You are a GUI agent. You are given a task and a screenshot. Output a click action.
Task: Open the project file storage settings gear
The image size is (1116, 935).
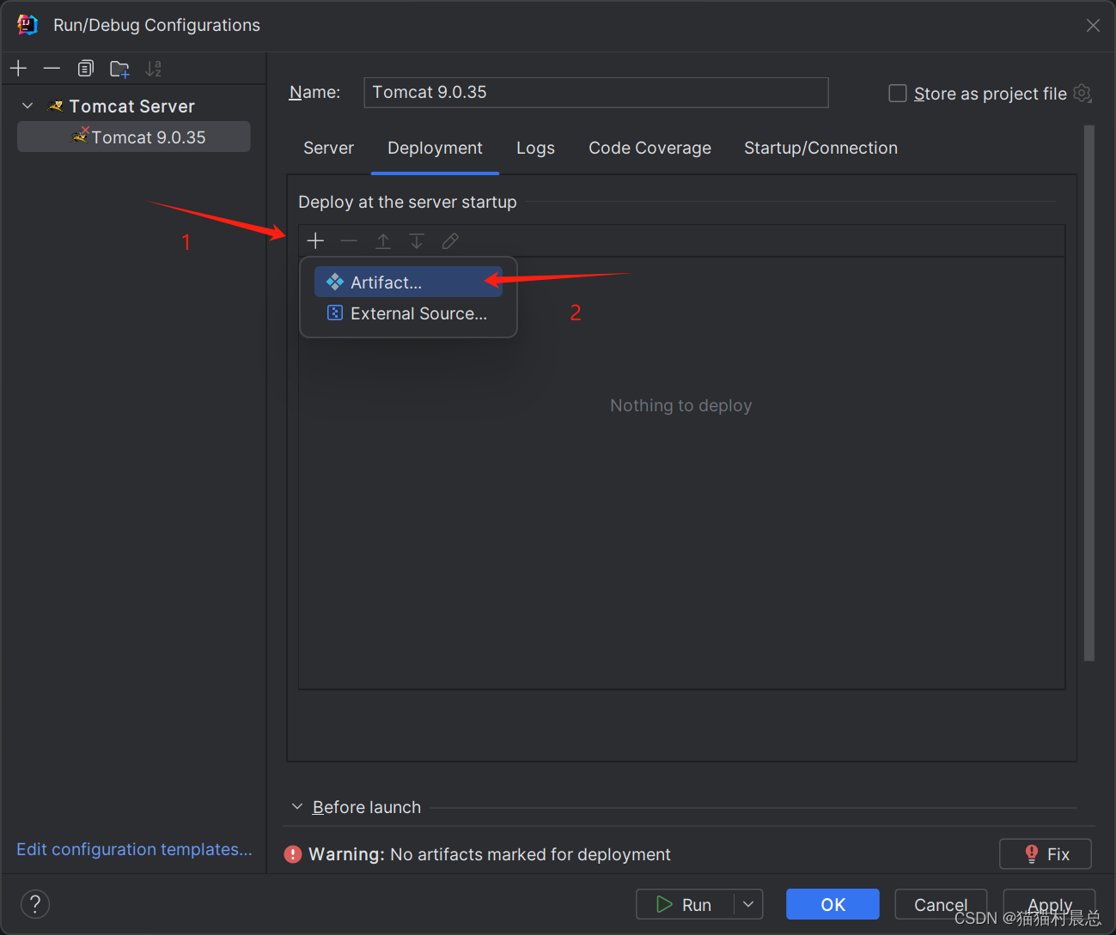(1082, 93)
